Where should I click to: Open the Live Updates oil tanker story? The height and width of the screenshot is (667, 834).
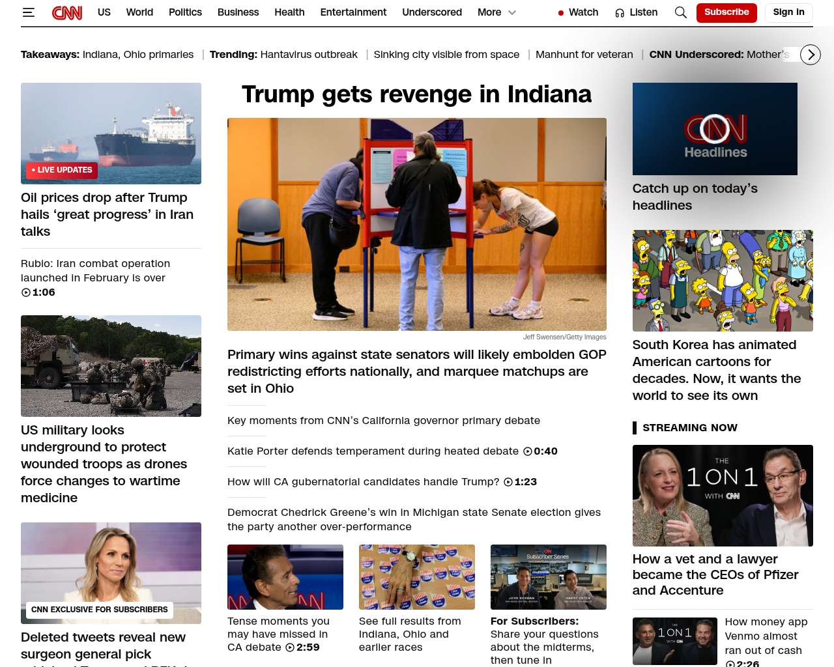[111, 134]
